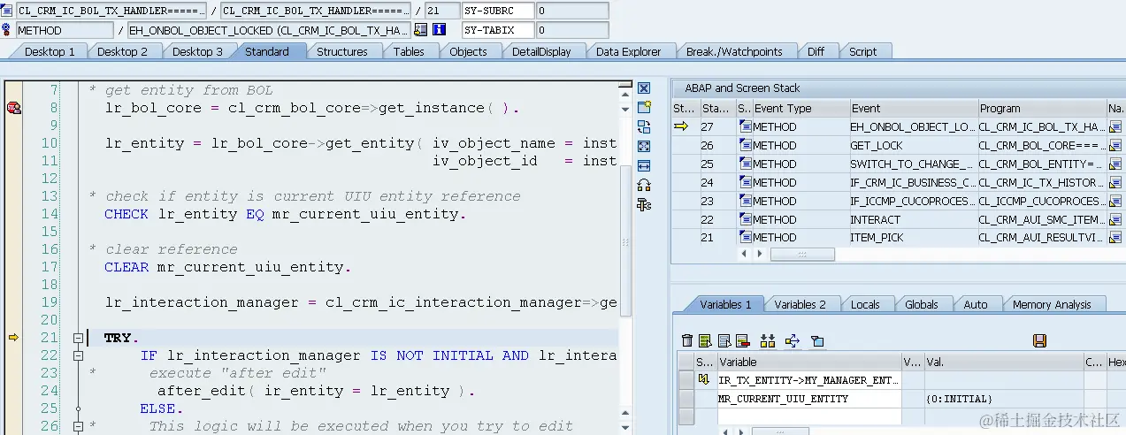Click the navigation icon in stack row 27

1115,127
